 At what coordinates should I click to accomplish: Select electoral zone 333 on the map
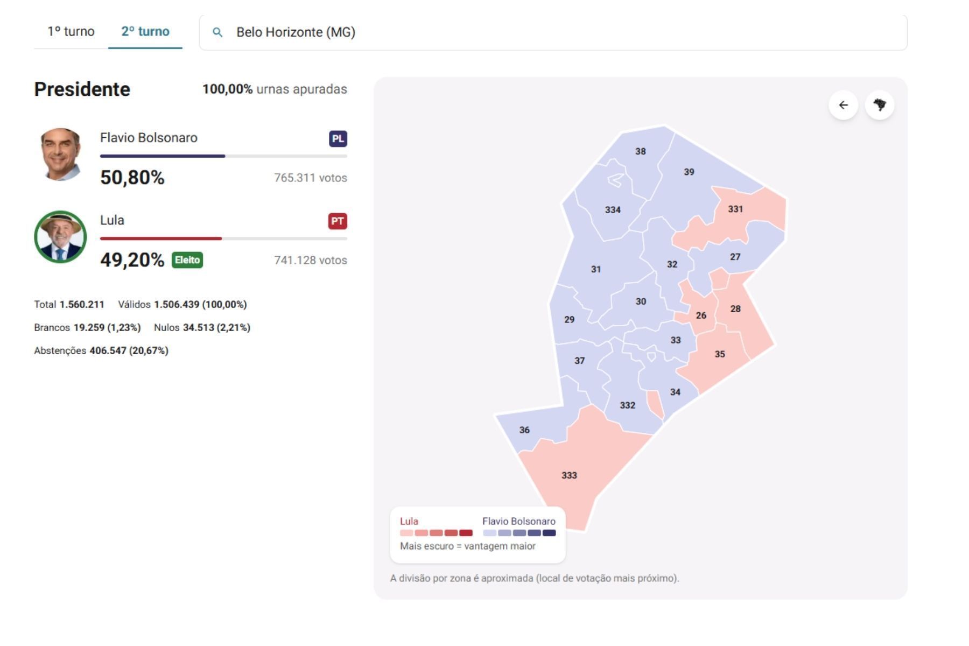click(x=569, y=475)
